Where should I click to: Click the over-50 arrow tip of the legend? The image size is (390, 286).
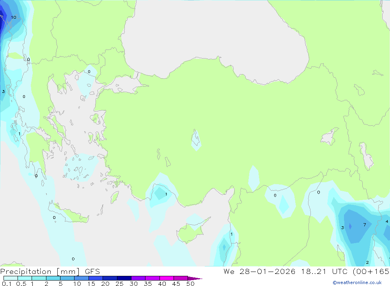point(195,279)
